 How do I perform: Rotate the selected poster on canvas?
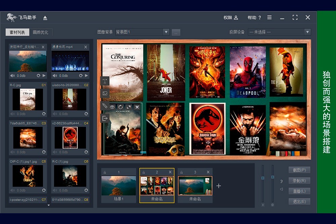click(120, 107)
